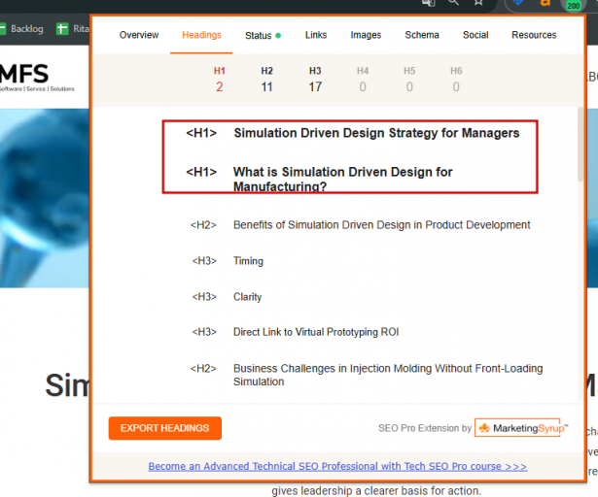
Task: Click the Backlog bookmark spreadsheet icon
Action: click(x=3, y=29)
